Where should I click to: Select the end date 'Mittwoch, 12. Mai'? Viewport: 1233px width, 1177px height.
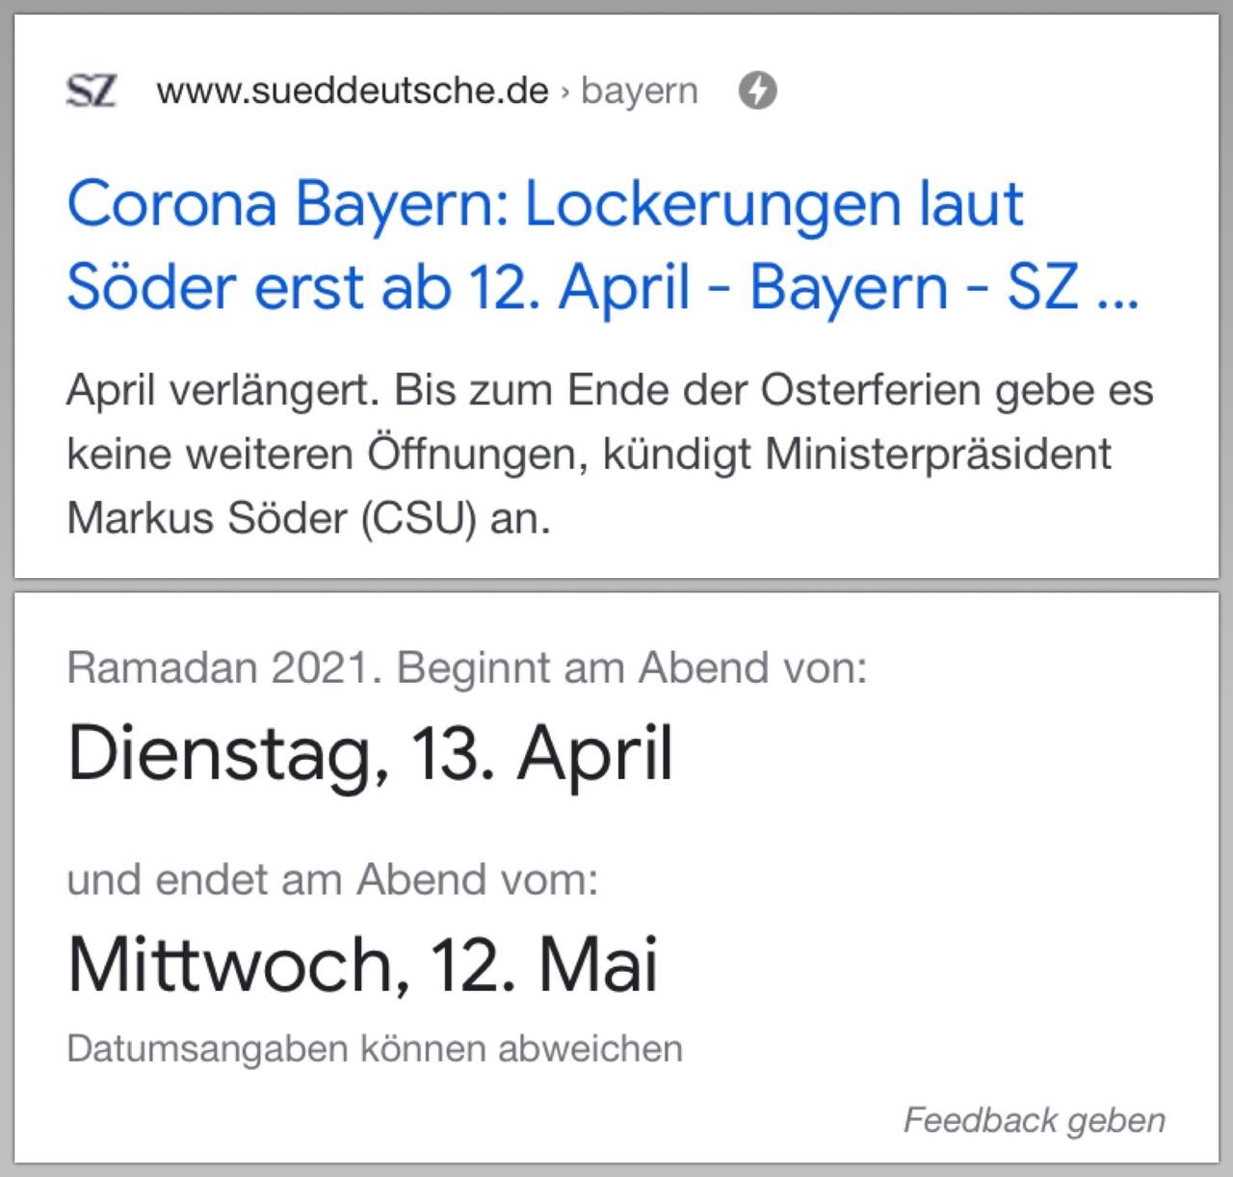[363, 965]
